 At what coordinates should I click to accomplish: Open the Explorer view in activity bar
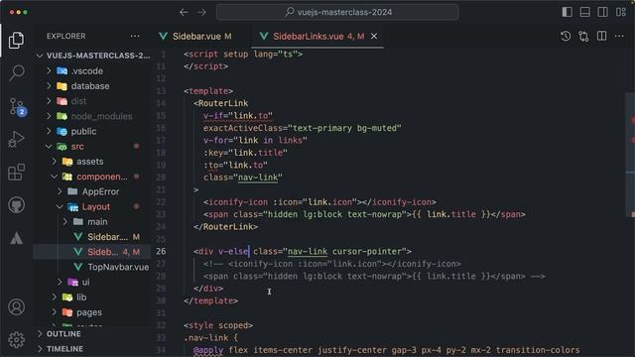pos(16,40)
